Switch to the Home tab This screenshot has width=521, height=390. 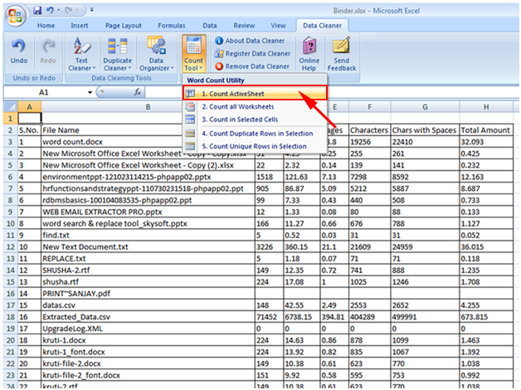pos(46,26)
